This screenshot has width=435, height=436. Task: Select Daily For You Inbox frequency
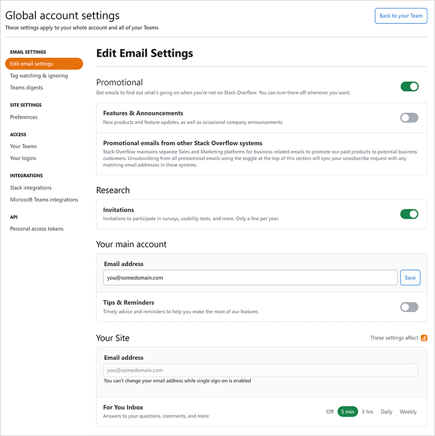pos(387,412)
